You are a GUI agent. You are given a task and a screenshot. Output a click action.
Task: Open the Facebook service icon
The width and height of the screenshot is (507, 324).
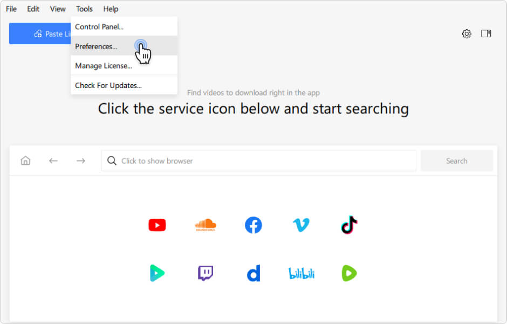coord(253,225)
